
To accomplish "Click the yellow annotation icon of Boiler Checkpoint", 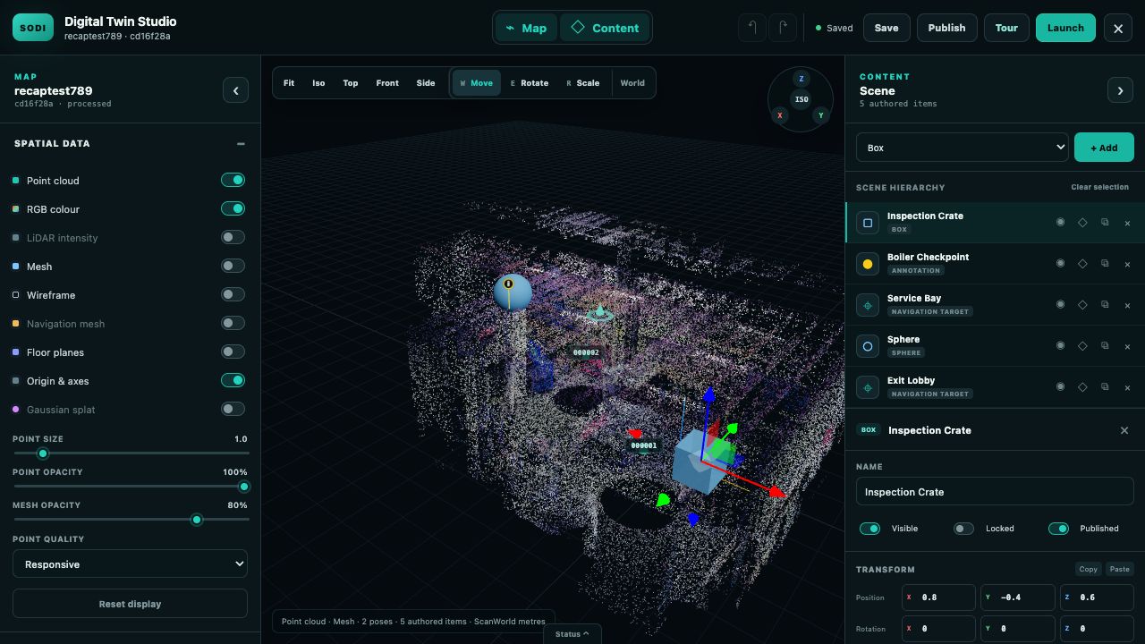I will (x=868, y=264).
